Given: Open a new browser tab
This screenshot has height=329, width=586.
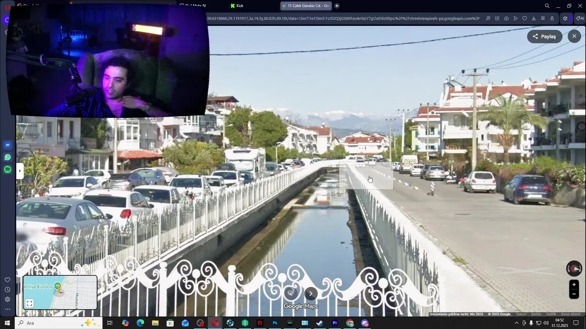Looking at the screenshot, I should [x=337, y=5].
